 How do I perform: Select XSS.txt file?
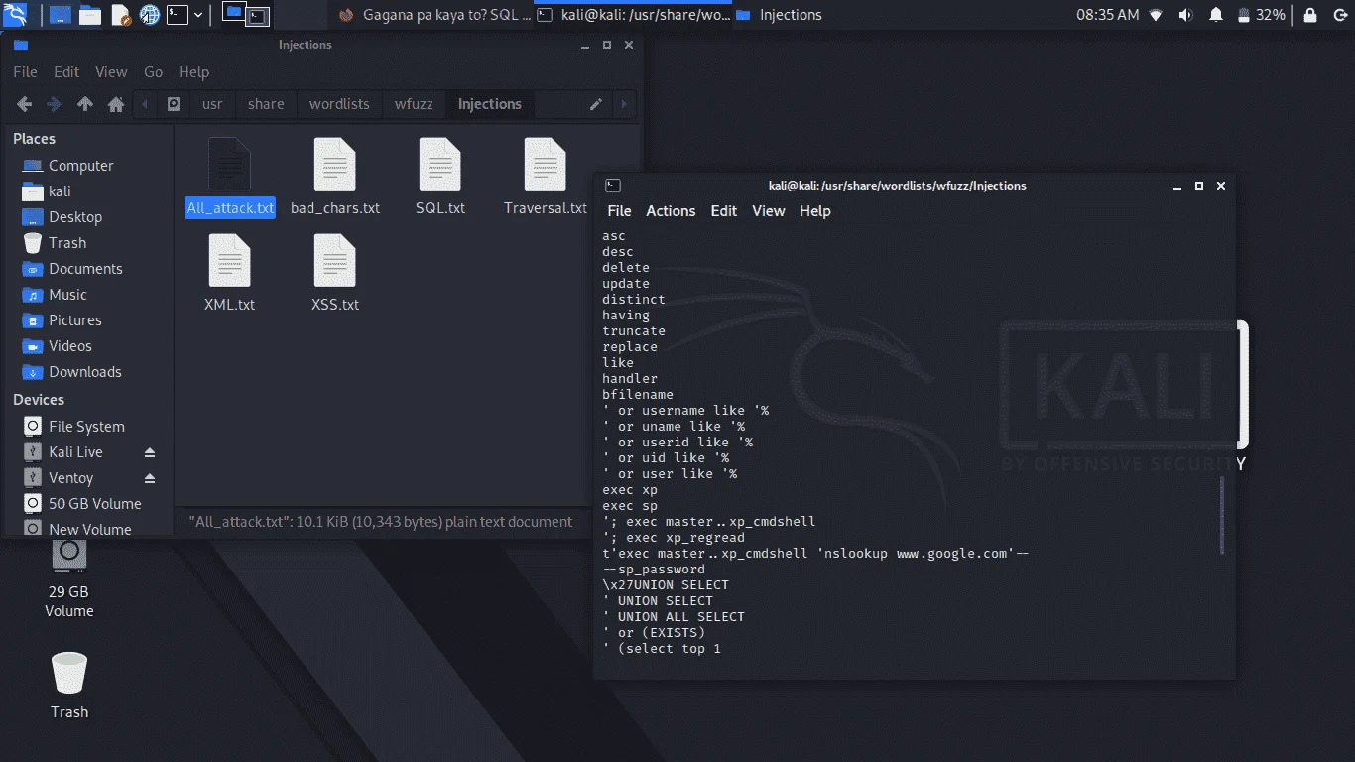pos(335,274)
